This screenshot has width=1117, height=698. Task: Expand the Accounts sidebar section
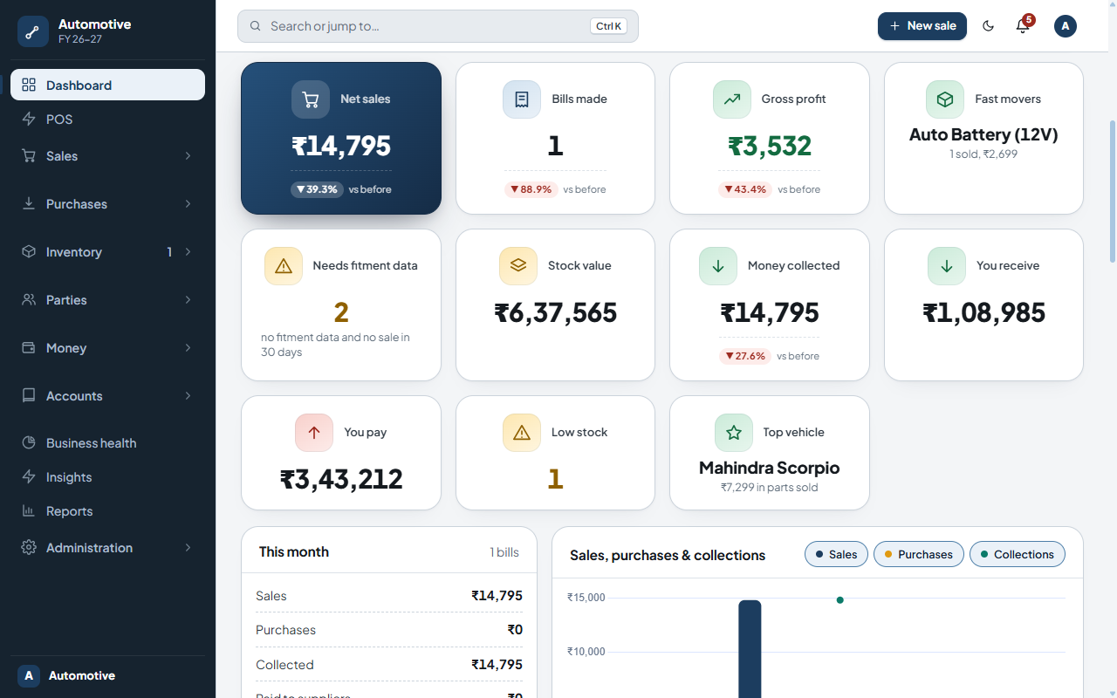click(107, 396)
